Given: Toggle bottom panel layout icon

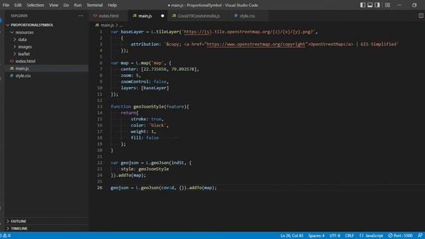Looking at the screenshot, I should click(370, 5).
